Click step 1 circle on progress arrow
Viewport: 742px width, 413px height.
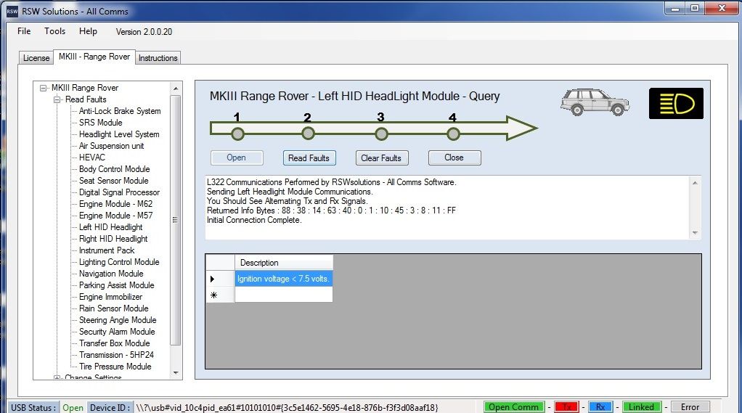tap(237, 134)
